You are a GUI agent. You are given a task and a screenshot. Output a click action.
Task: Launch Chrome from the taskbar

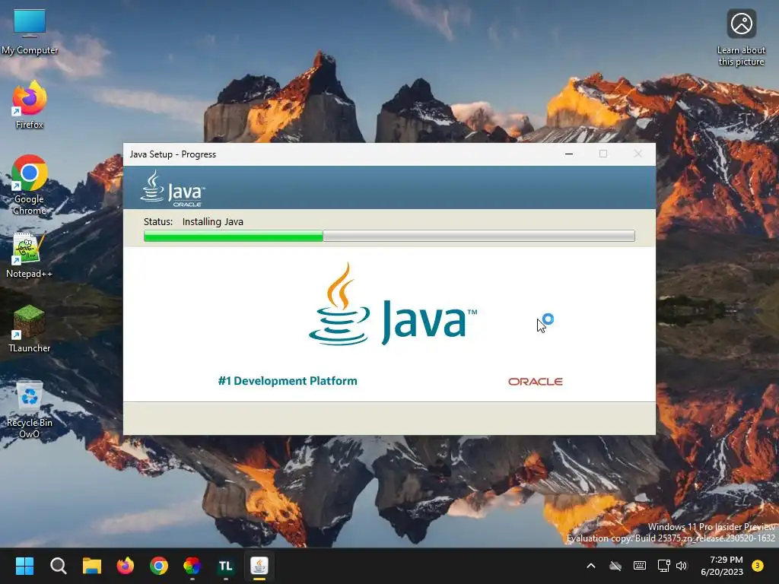click(159, 566)
